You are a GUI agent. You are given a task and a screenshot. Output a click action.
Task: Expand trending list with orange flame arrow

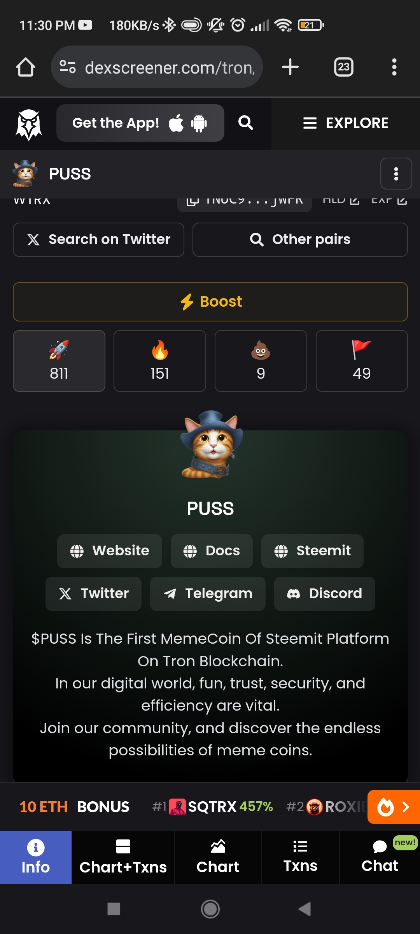click(394, 807)
